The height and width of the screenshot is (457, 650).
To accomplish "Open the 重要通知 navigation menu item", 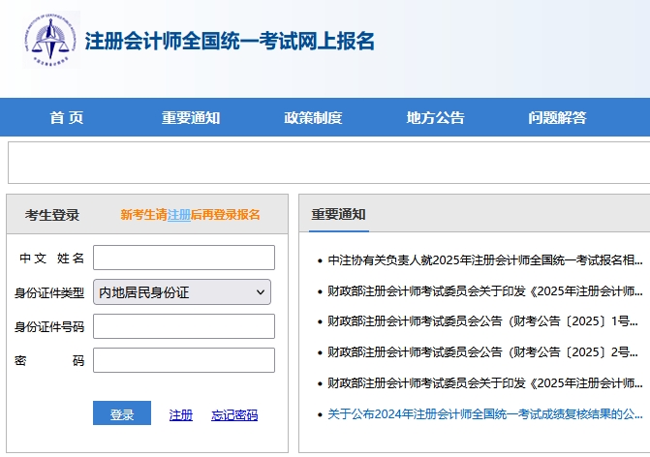I will (191, 118).
